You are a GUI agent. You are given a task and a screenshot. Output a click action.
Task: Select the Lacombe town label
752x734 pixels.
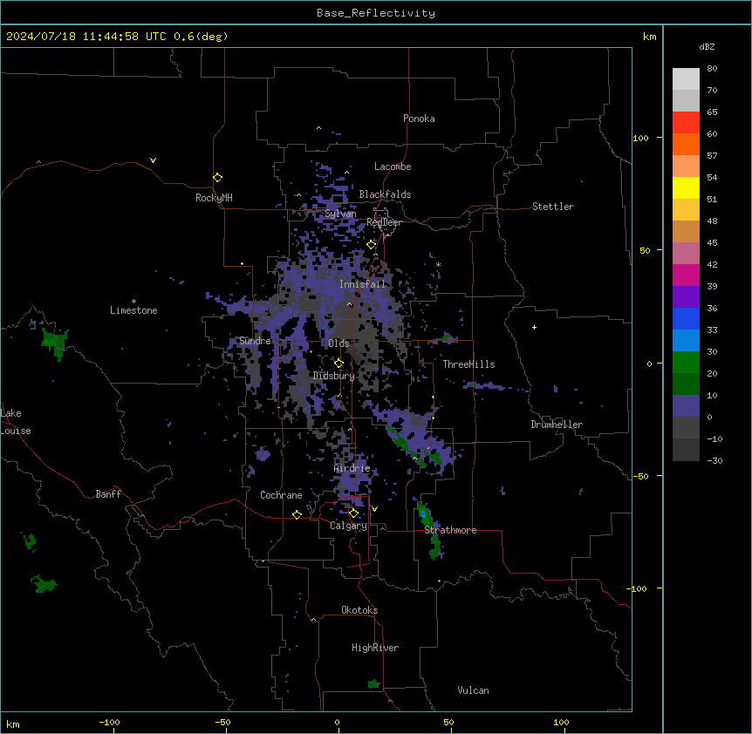click(x=393, y=167)
